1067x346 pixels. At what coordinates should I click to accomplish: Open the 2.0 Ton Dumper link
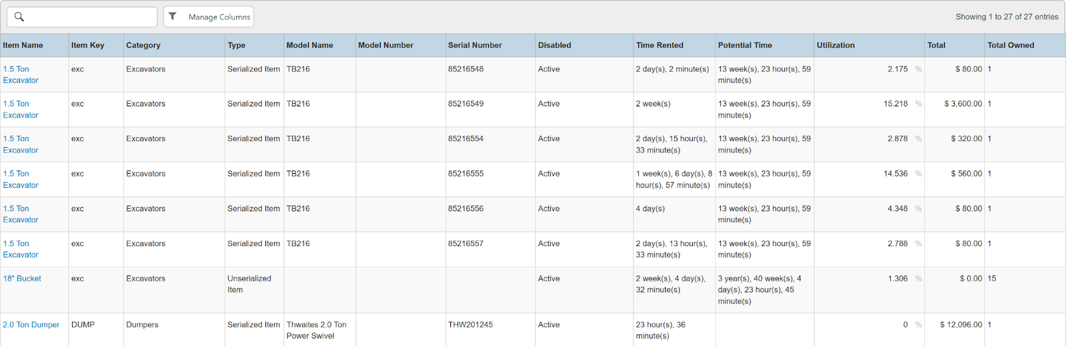pos(31,325)
